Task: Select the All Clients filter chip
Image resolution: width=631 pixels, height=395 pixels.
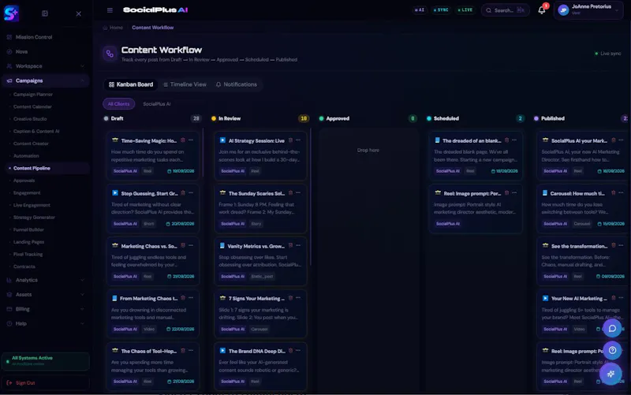Action: pyautogui.click(x=118, y=104)
